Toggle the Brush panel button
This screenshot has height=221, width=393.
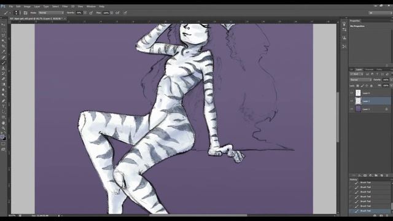tap(25, 13)
